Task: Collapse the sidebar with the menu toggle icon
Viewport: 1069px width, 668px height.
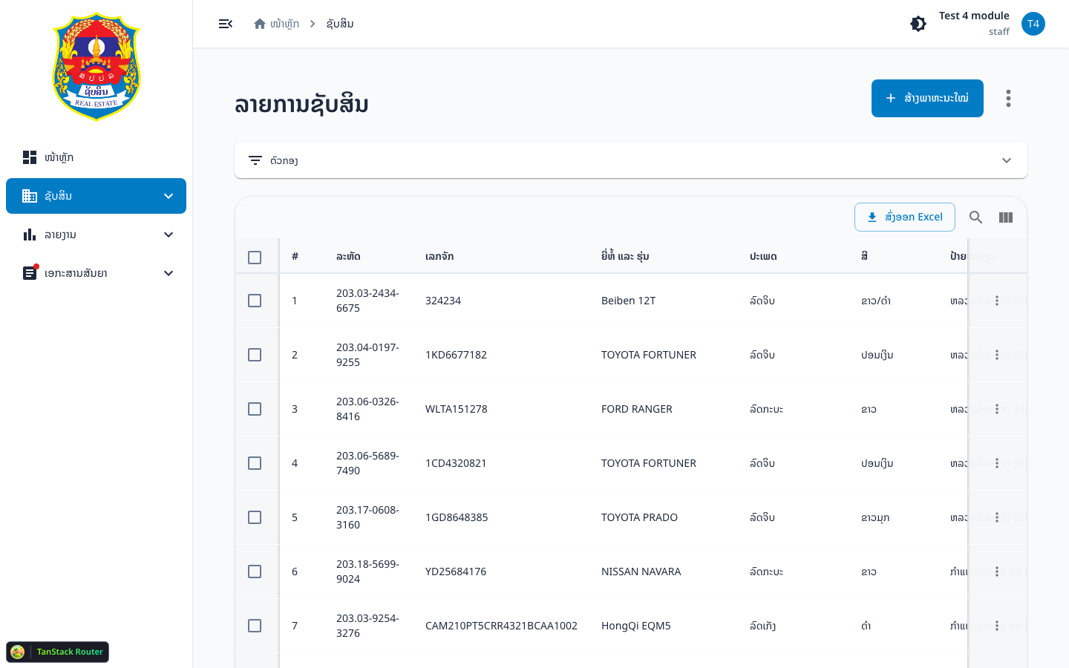Action: (226, 24)
